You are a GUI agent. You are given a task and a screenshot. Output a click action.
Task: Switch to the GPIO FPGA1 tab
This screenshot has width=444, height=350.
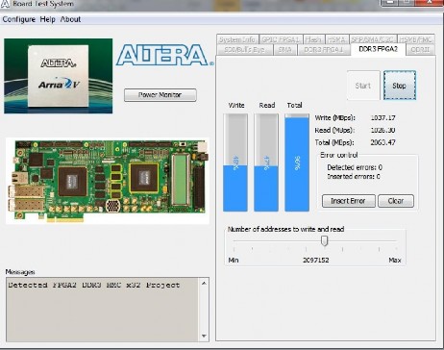(281, 39)
